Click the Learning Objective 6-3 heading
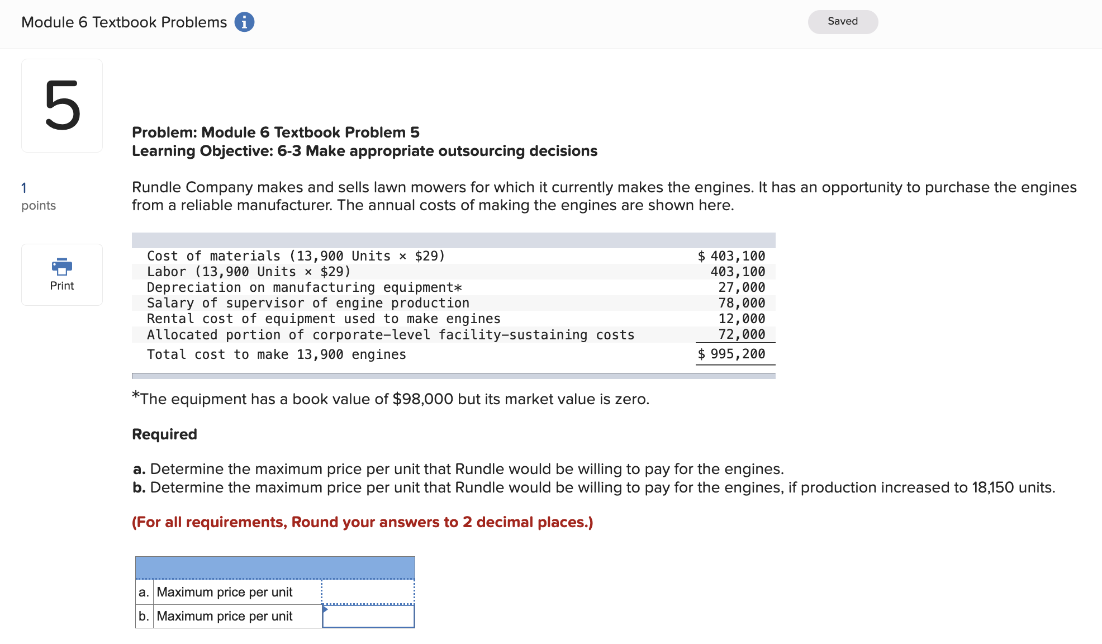 point(364,151)
